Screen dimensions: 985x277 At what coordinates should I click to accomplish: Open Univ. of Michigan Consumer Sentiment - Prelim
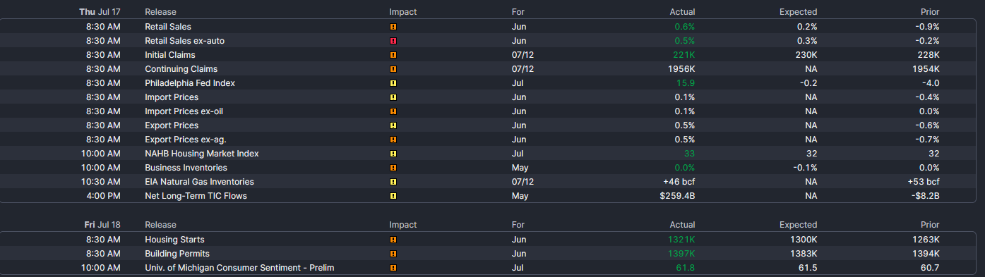pos(239,268)
